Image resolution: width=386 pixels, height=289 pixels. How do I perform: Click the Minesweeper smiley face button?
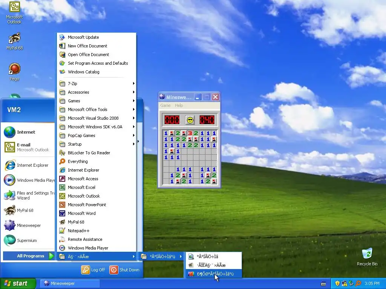190,120
